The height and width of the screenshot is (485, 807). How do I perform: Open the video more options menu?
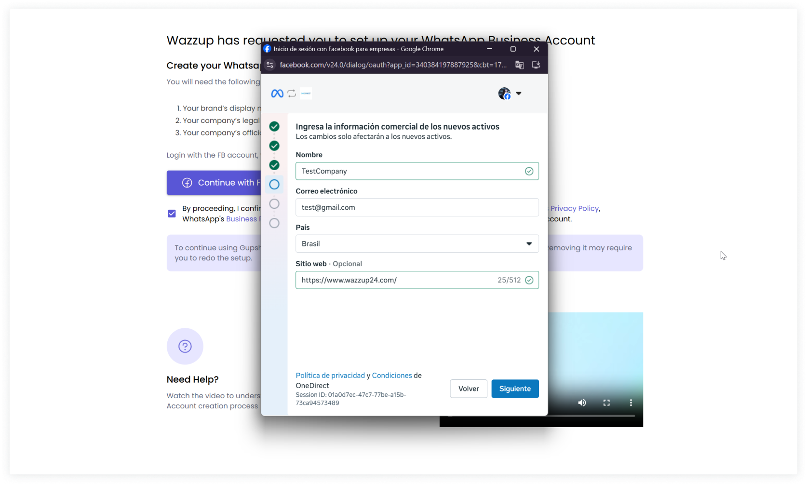(x=631, y=403)
